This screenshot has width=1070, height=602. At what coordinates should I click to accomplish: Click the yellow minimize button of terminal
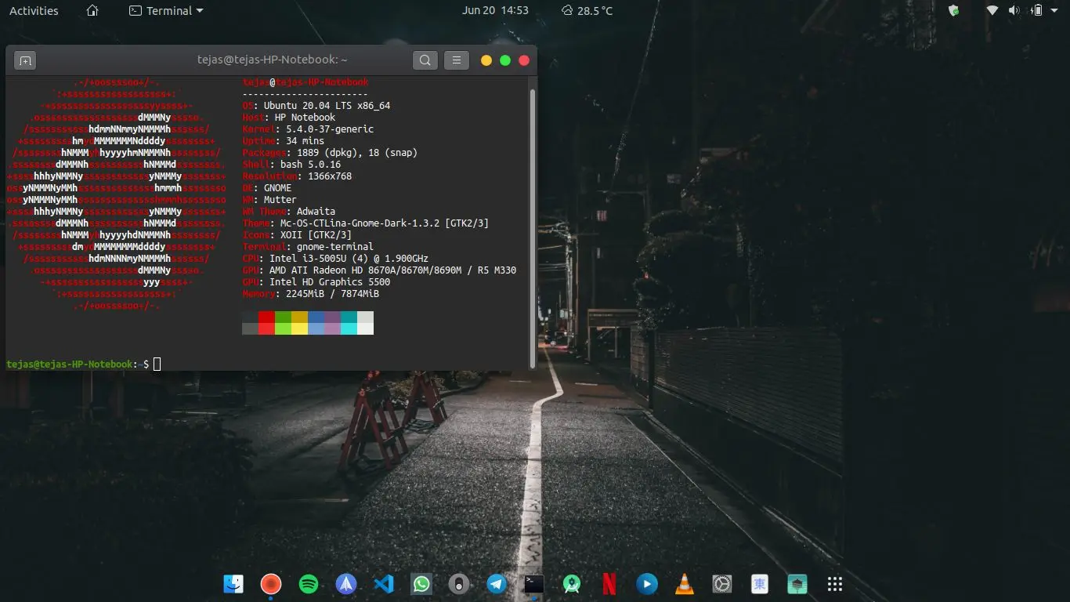[x=486, y=60]
